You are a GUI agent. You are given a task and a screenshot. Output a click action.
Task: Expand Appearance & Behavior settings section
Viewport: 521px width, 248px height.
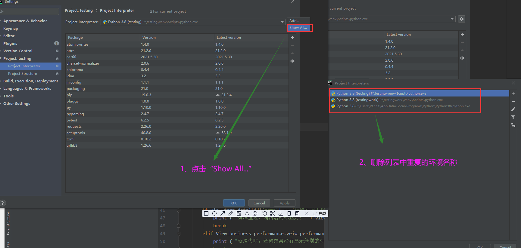coord(1,21)
